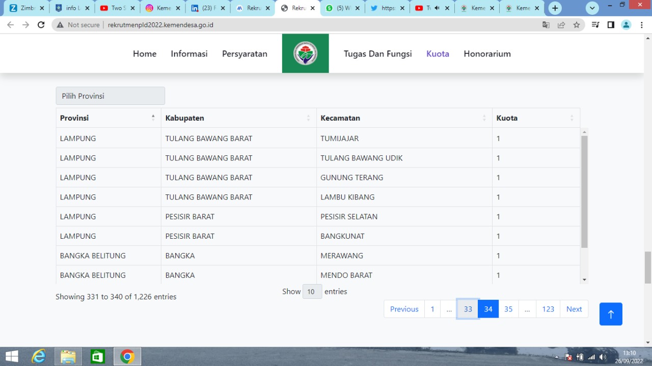
Task: Open the Honorarium menu item
Action: (487, 54)
